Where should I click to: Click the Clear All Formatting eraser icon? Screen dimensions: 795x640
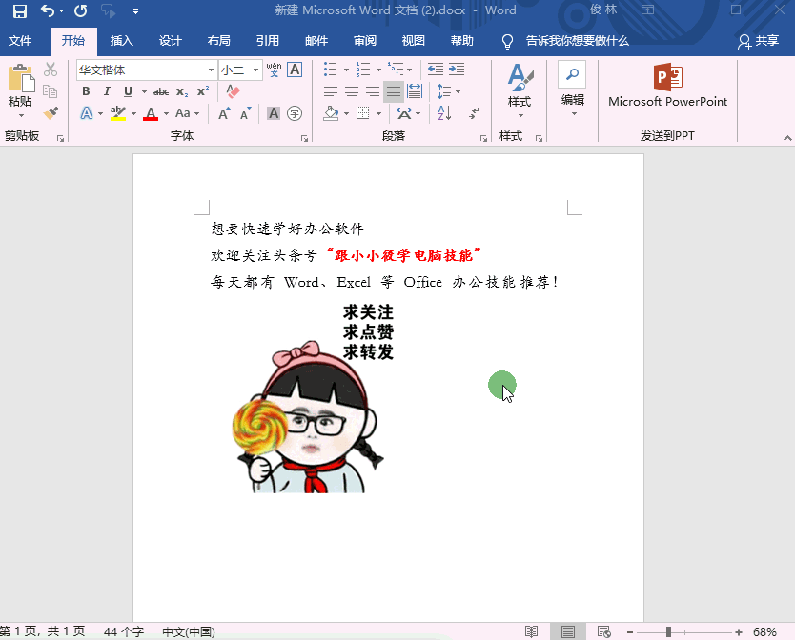[232, 91]
